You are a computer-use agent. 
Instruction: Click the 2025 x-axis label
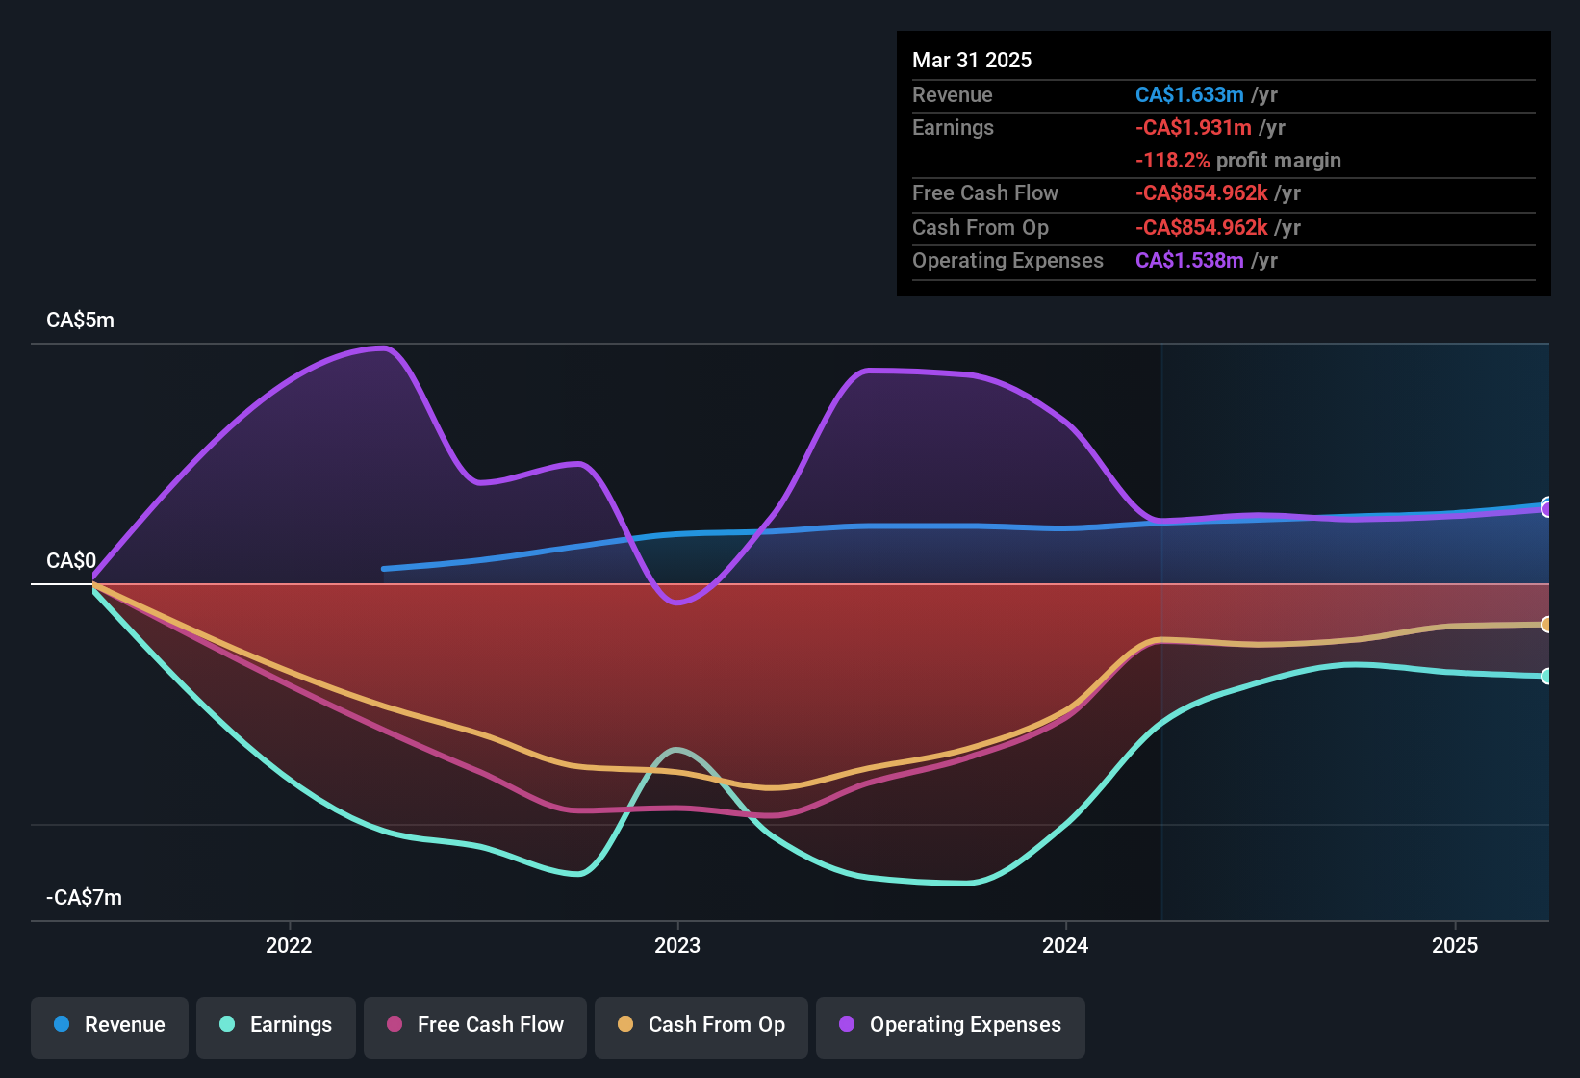point(1455,945)
